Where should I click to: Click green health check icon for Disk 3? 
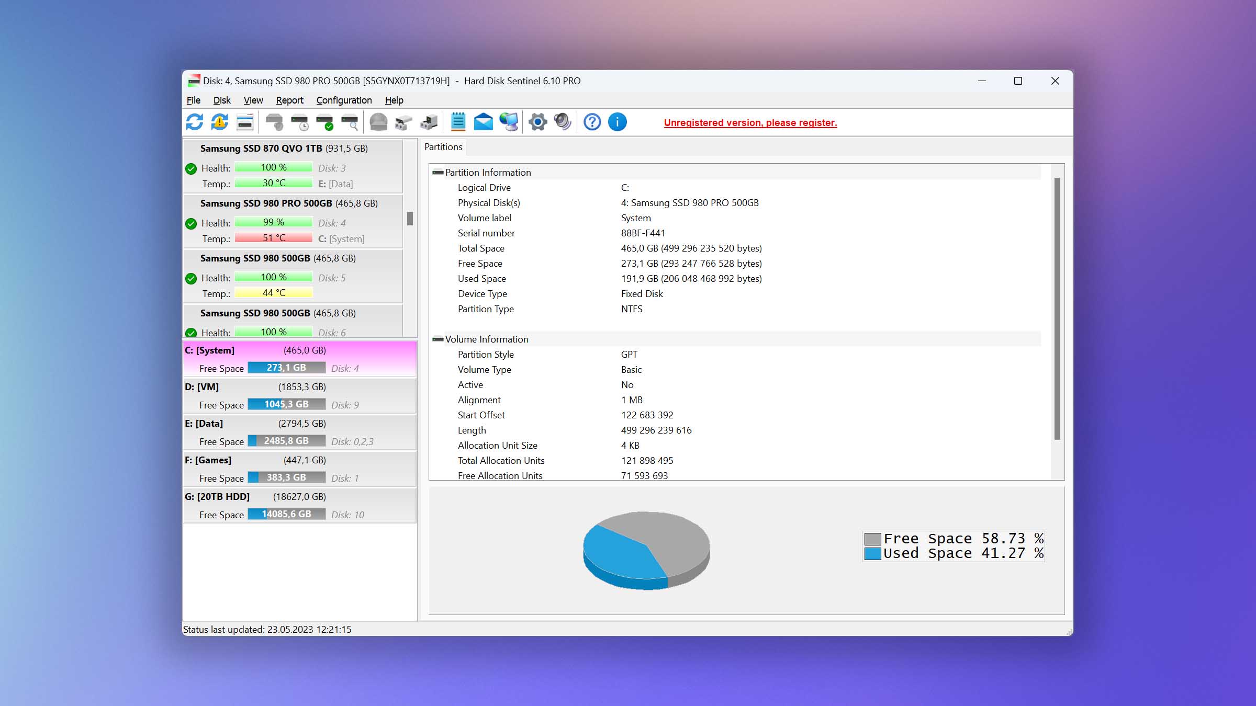[x=191, y=168]
